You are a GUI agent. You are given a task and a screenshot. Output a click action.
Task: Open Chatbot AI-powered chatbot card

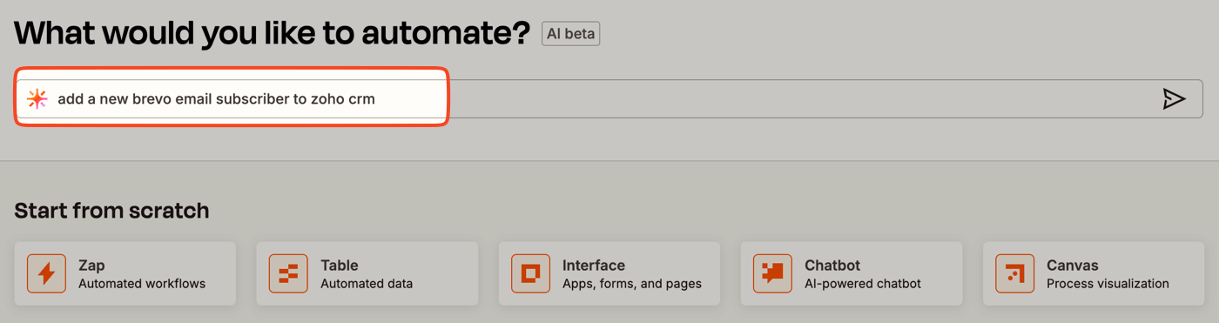852,273
